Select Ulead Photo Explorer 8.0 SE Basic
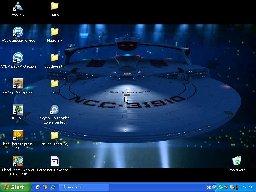This screenshot has height=192, width=256. (18, 162)
